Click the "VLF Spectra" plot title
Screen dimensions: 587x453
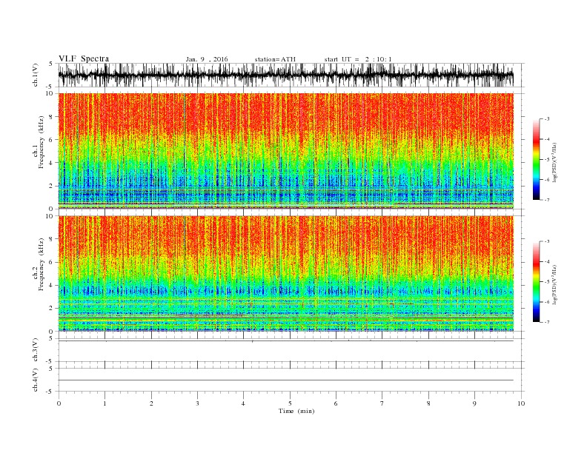(x=84, y=58)
